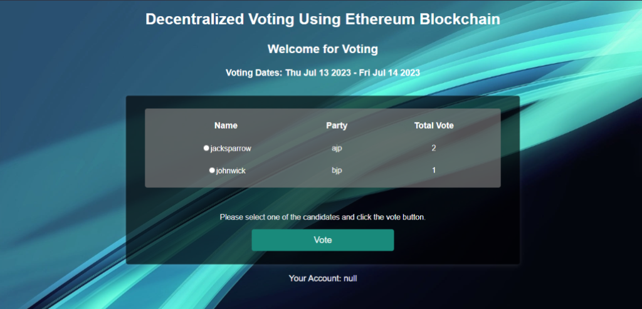This screenshot has width=642, height=309.
Task: Click the johnwick candidate name label
Action: 231,170
